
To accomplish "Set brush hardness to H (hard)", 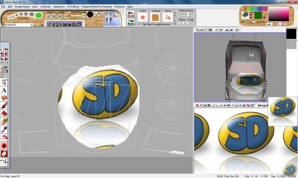I will click(60, 17).
